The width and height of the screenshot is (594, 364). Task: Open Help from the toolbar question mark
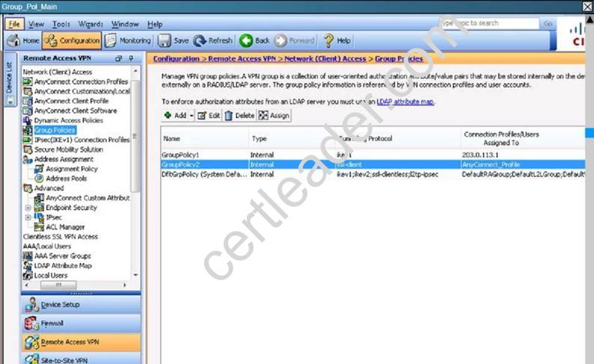point(337,40)
